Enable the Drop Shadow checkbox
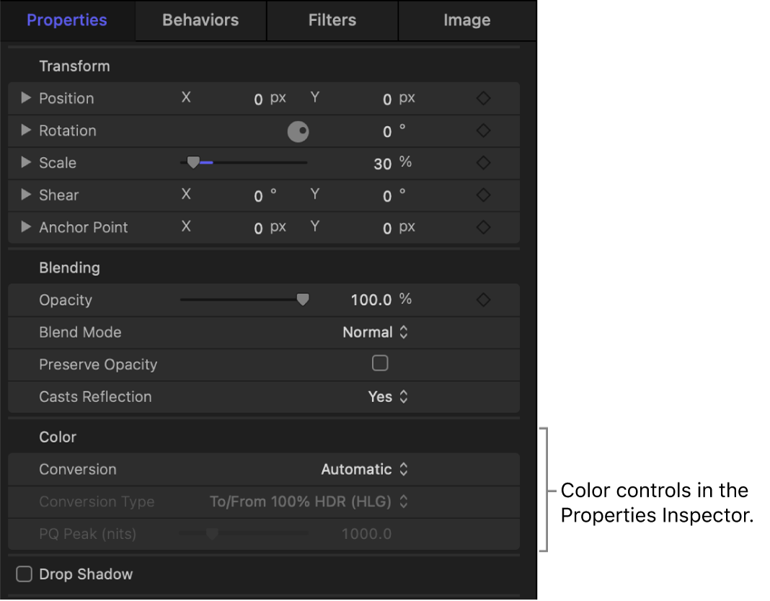770x601 pixels. click(23, 574)
